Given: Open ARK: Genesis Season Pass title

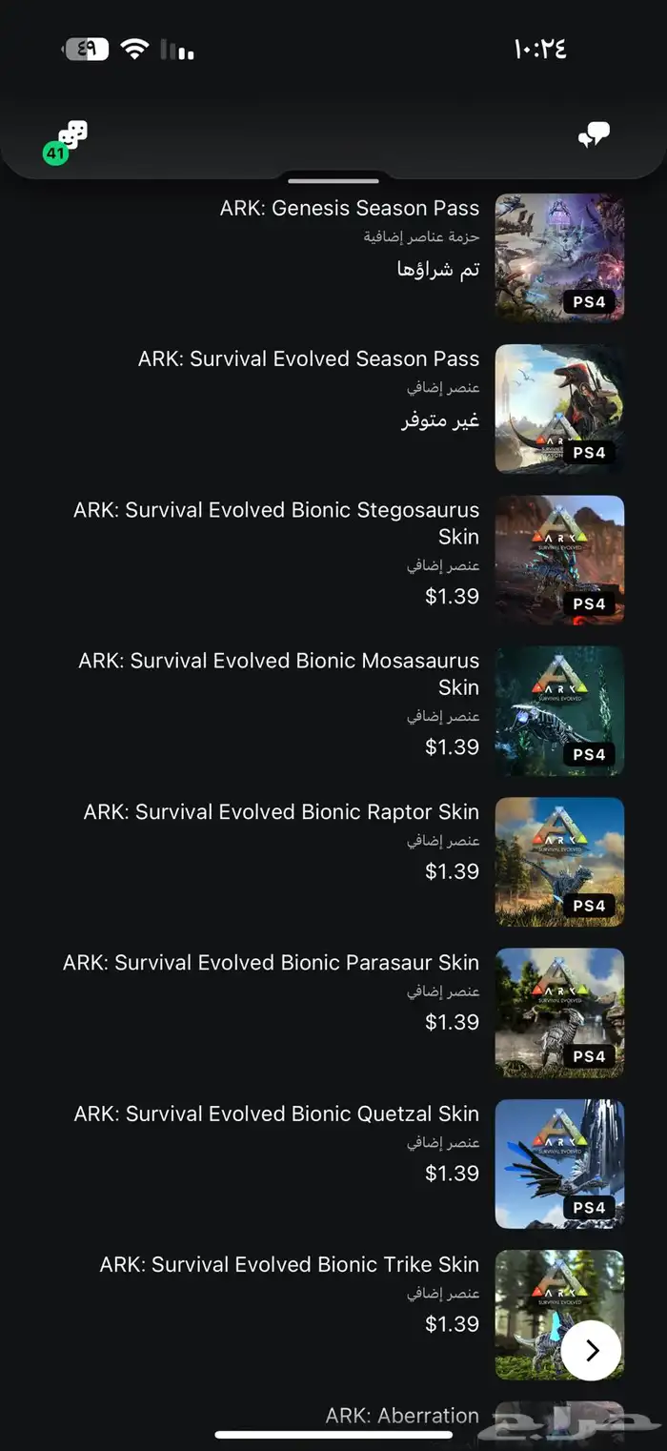Looking at the screenshot, I should click(x=350, y=208).
